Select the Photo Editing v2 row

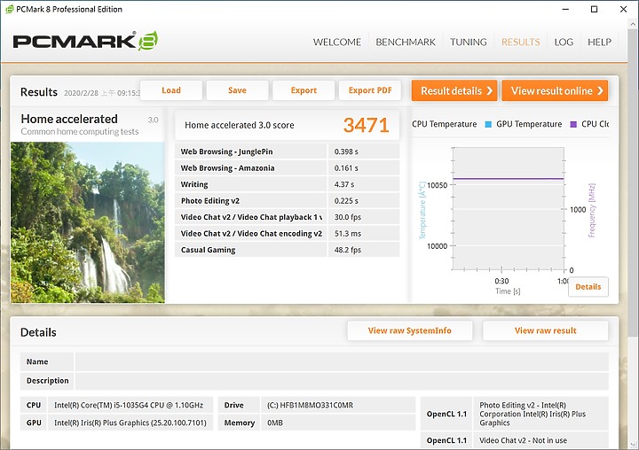(x=288, y=200)
